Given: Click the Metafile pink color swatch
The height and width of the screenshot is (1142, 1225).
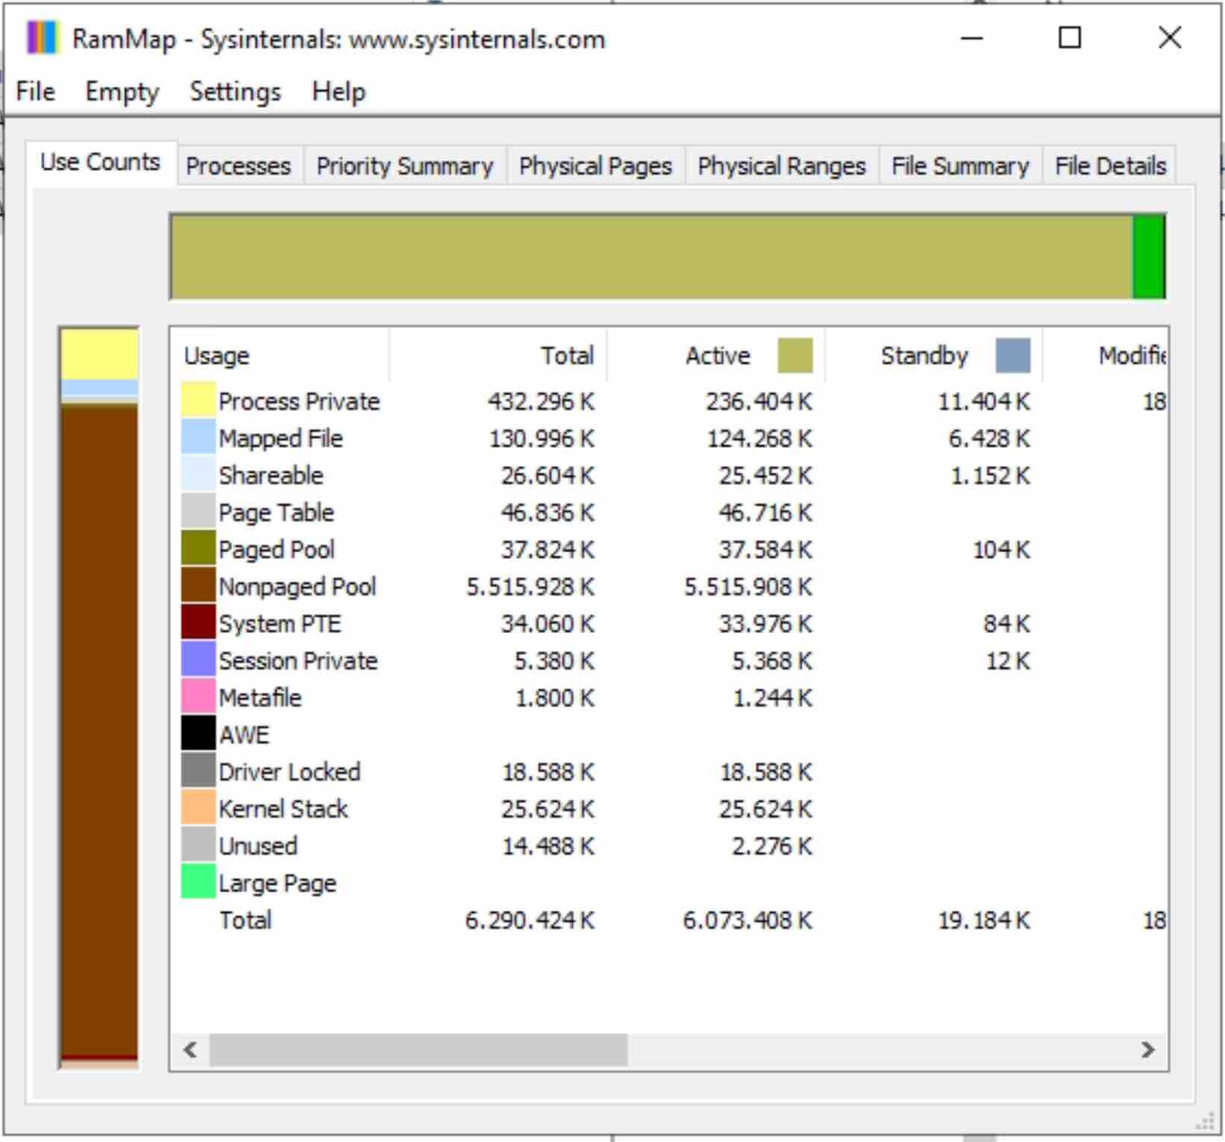Looking at the screenshot, I should 198,697.
